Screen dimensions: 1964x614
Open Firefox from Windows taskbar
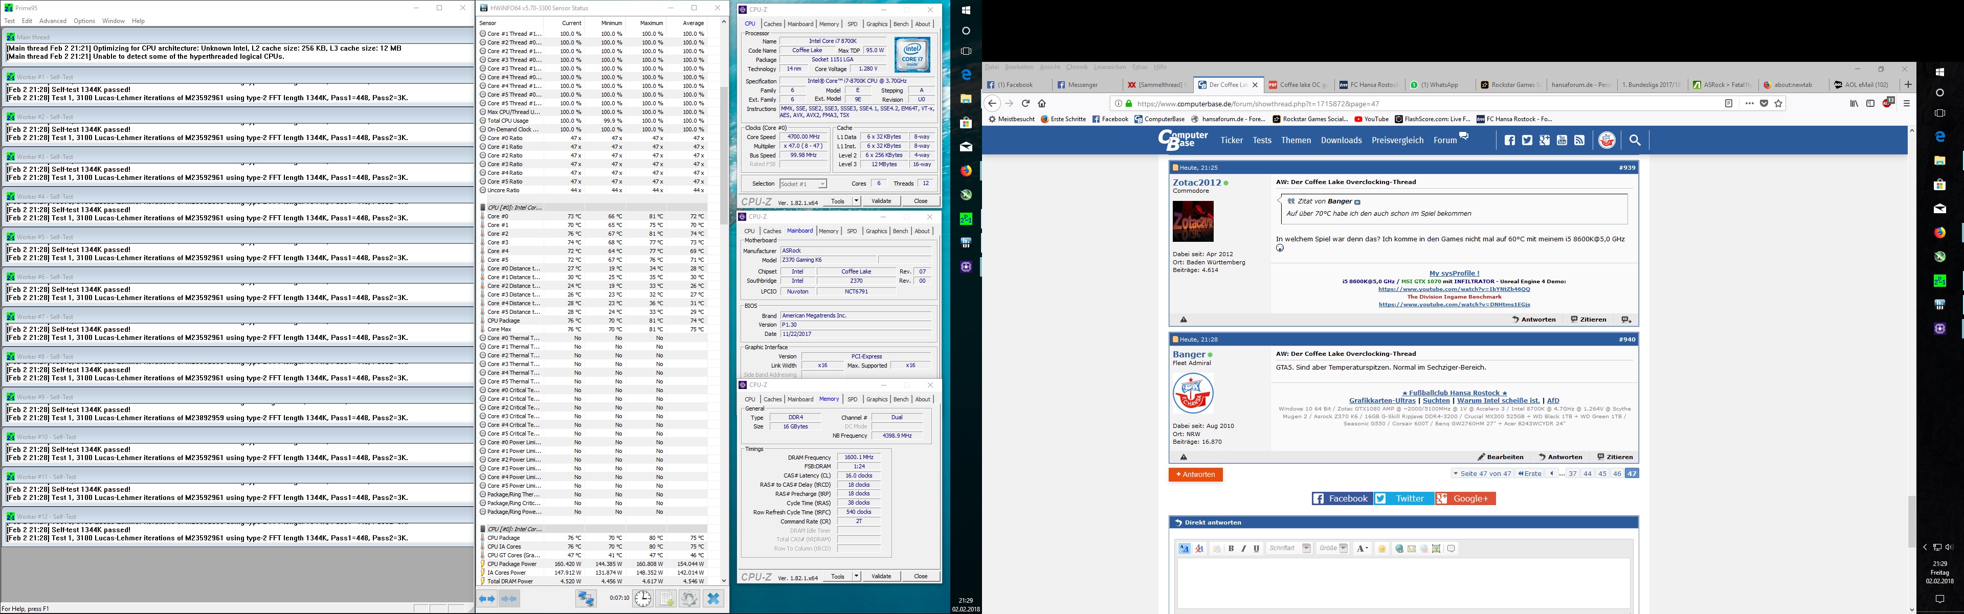(x=966, y=170)
